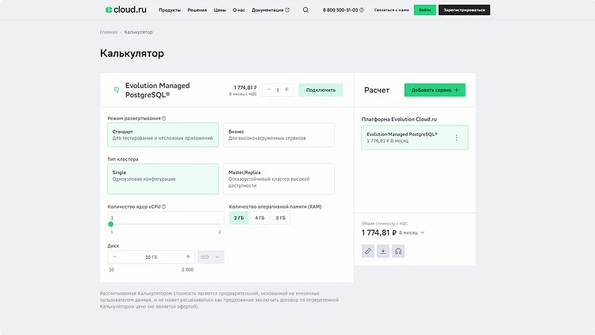Click the 8 800 500-51-03 phone number
The image size is (595, 335).
tap(340, 10)
